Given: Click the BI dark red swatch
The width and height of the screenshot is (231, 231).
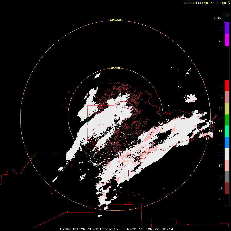Looking at the screenshot, I should tap(227, 188).
